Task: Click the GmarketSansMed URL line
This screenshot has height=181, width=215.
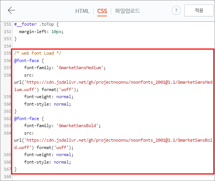Action: tap(113, 82)
